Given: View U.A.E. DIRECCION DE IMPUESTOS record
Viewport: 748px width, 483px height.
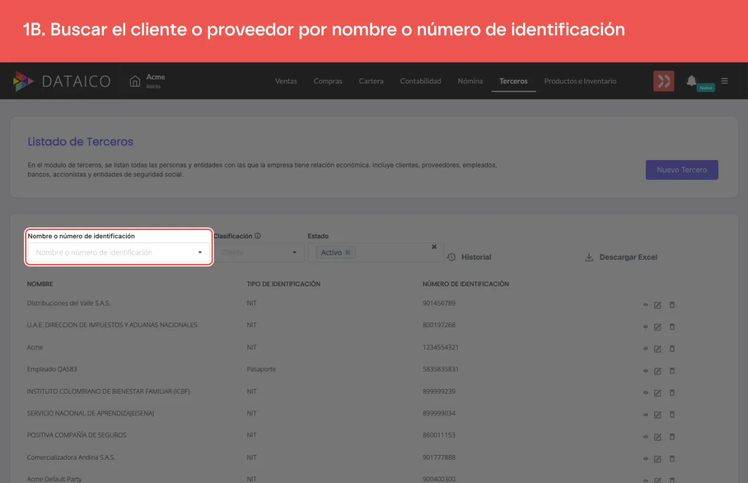Looking at the screenshot, I should click(646, 326).
